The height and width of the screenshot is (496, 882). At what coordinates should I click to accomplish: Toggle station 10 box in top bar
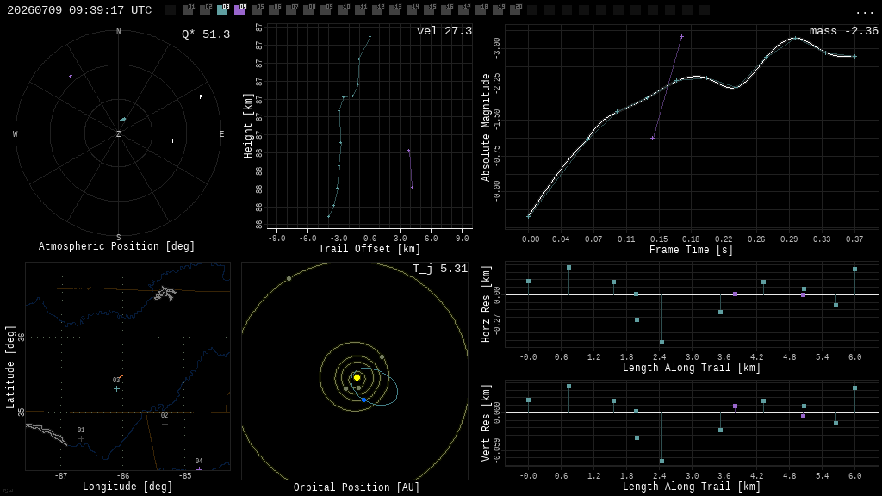pyautogui.click(x=343, y=10)
